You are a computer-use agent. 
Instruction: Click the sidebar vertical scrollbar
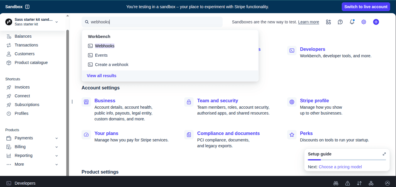pos(67,102)
